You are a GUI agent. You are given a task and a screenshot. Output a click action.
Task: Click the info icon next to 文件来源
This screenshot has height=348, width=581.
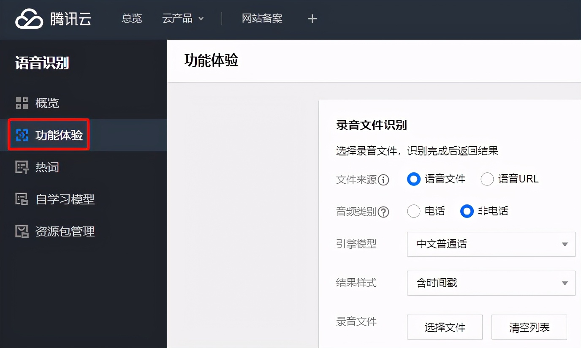[384, 179]
